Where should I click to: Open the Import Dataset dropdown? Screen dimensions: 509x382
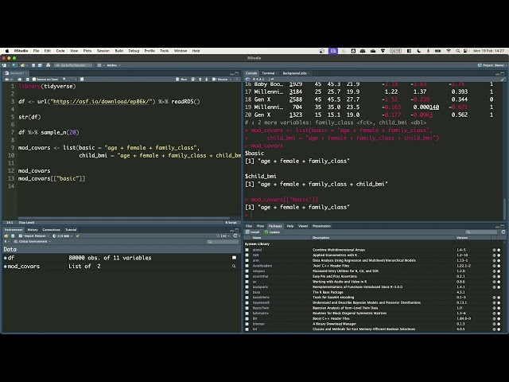33,236
